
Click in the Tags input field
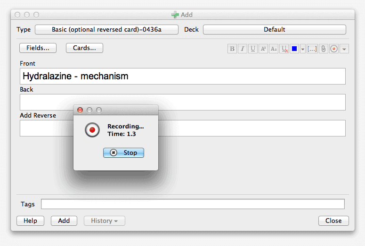tap(193, 204)
